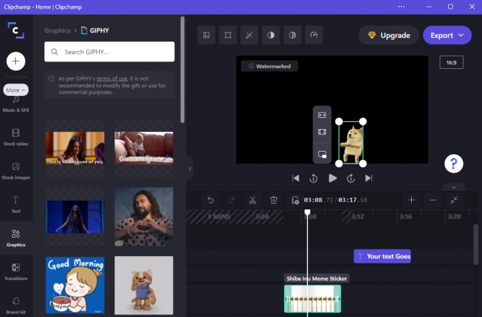Viewport: 482px width, 317px height.
Task: Open the Stock video sidebar tab
Action: 16,137
